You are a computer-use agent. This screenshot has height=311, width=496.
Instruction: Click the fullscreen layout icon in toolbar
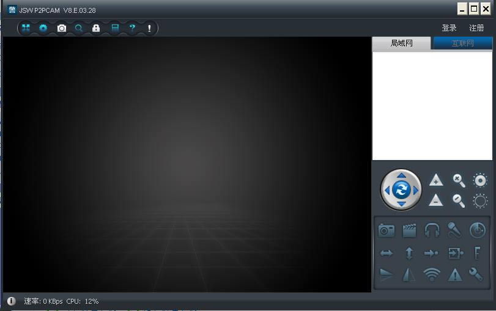click(x=26, y=28)
